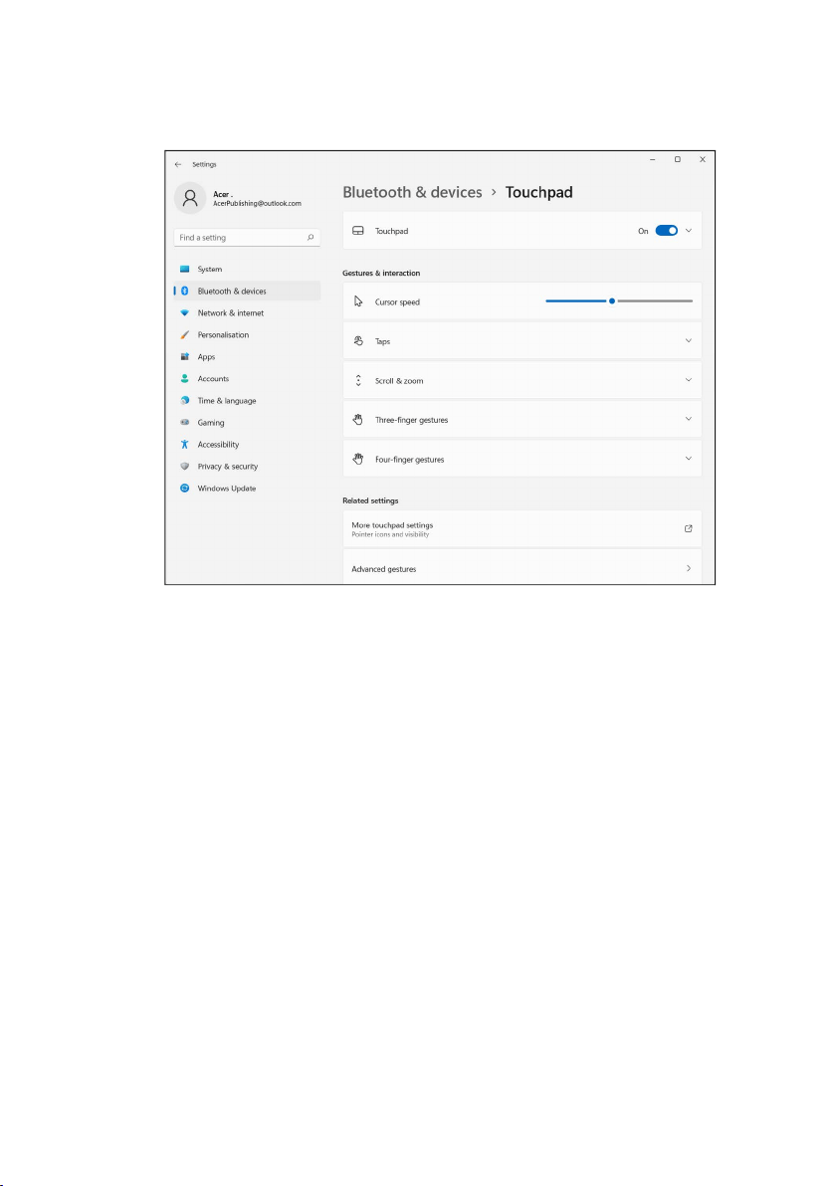Screen dimensions: 836x1186
Task: Click external link icon for More touchpad settings
Action: point(689,528)
